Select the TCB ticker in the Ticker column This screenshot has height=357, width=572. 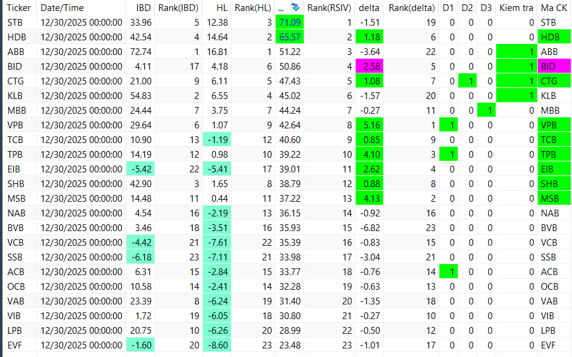15,140
